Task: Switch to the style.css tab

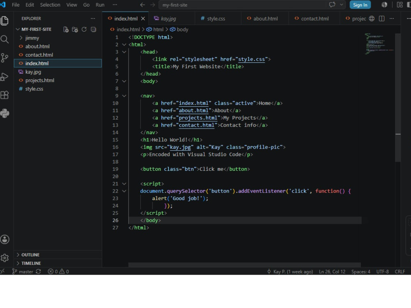Action: (x=218, y=18)
